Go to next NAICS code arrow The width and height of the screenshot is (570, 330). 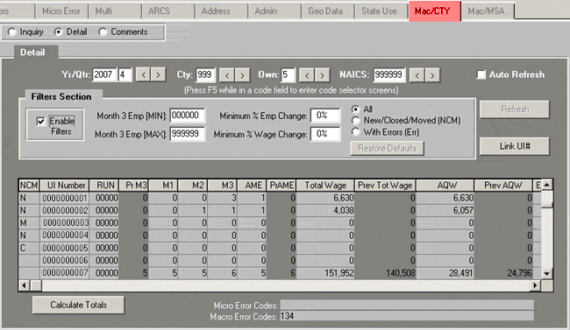[432, 75]
